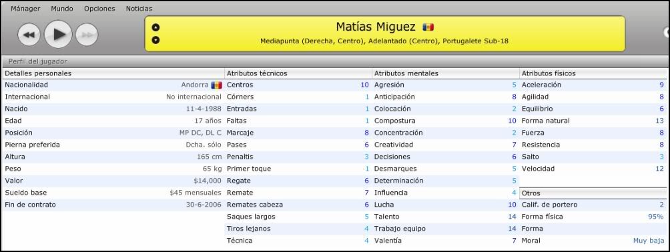Viewport: 670px width, 252px height.
Task: Select the Atributos físicos column header
Action: [549, 73]
